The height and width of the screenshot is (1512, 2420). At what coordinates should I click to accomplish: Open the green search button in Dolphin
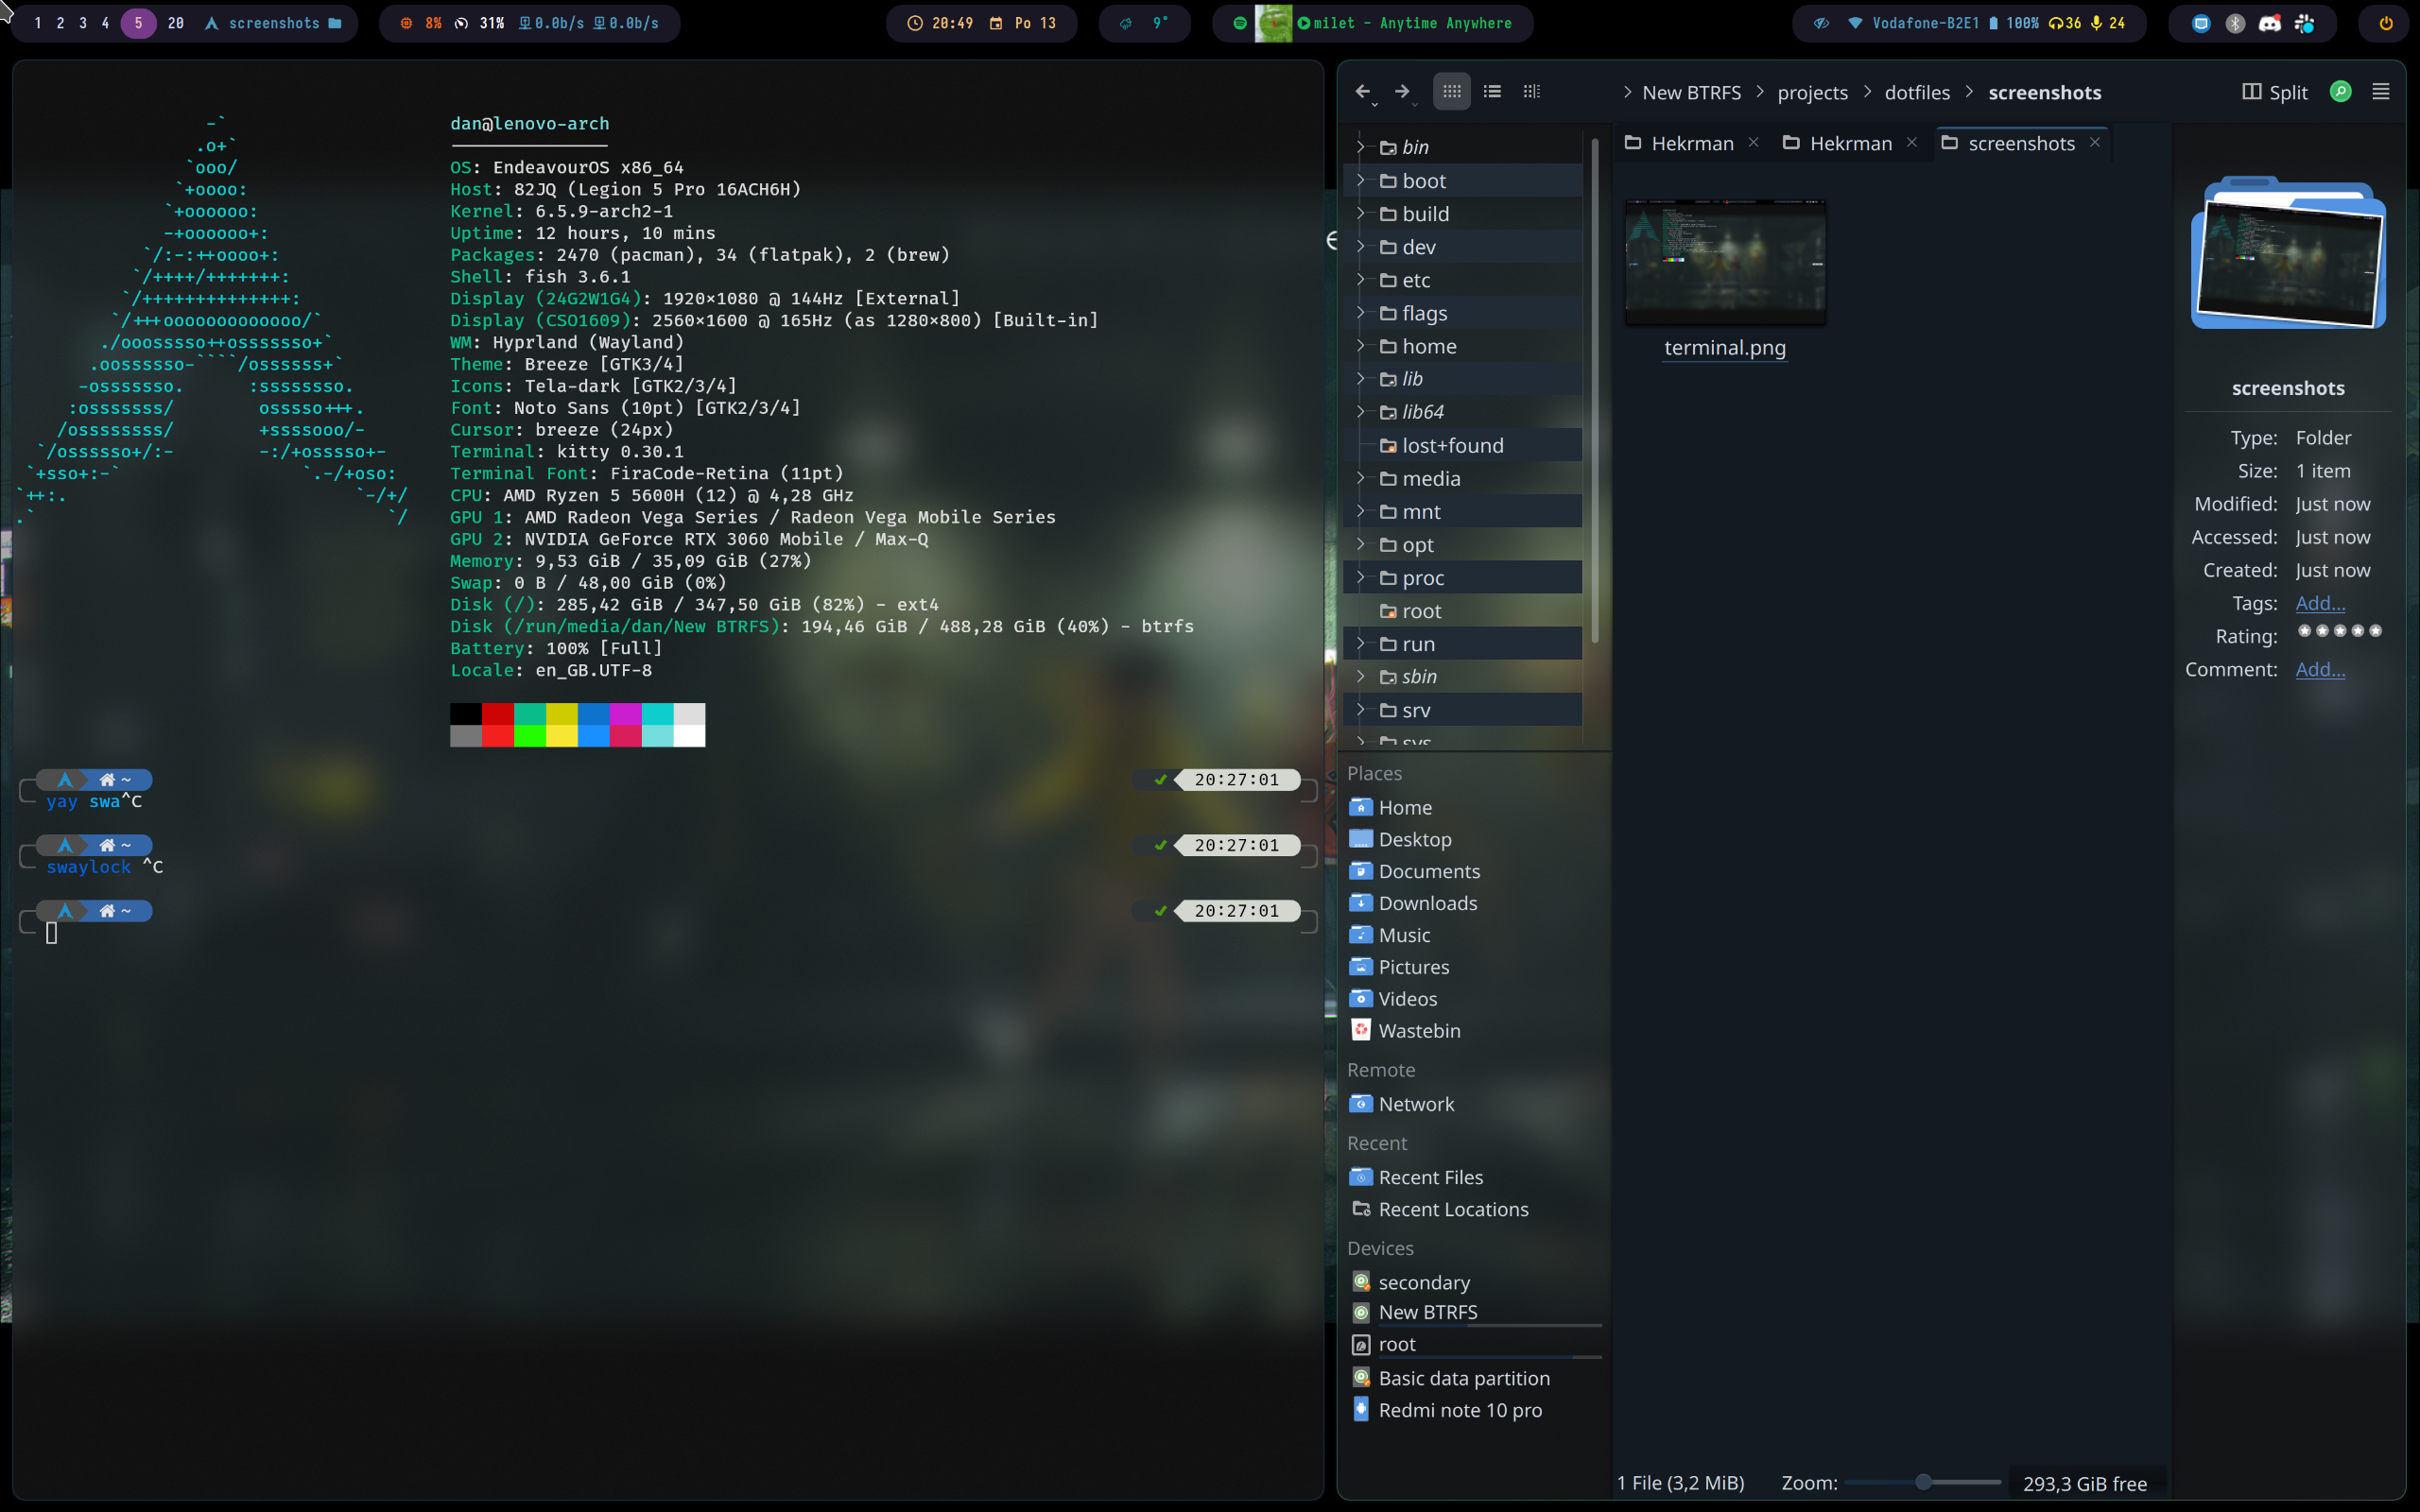(2340, 92)
